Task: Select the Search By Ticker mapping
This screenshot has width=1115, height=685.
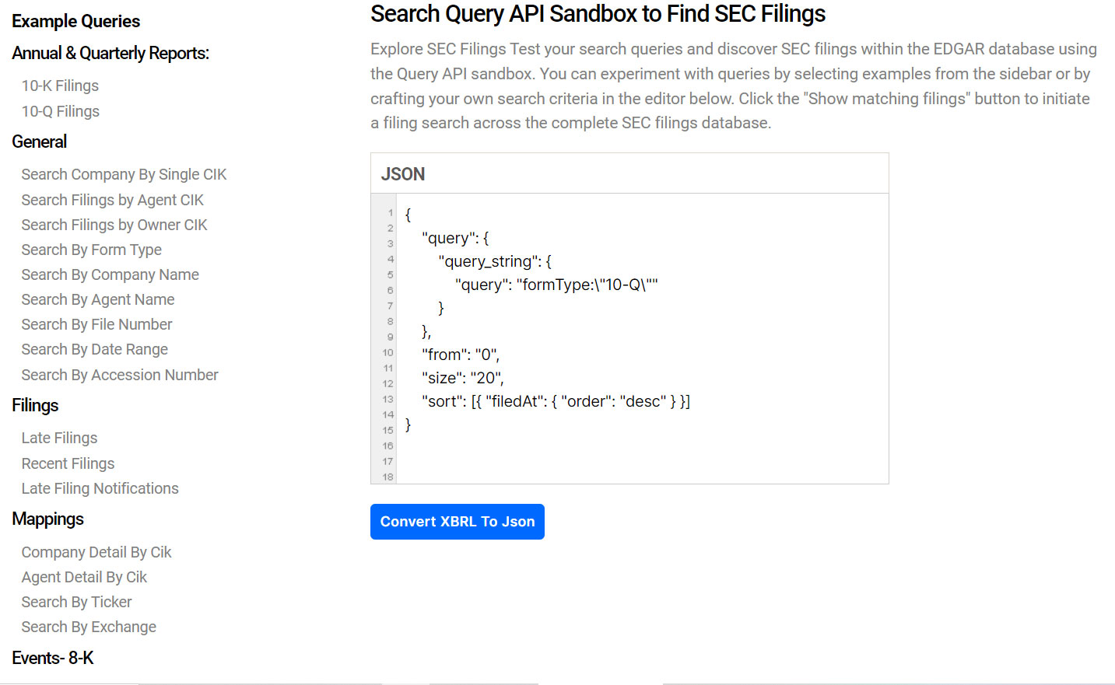Action: (x=76, y=602)
